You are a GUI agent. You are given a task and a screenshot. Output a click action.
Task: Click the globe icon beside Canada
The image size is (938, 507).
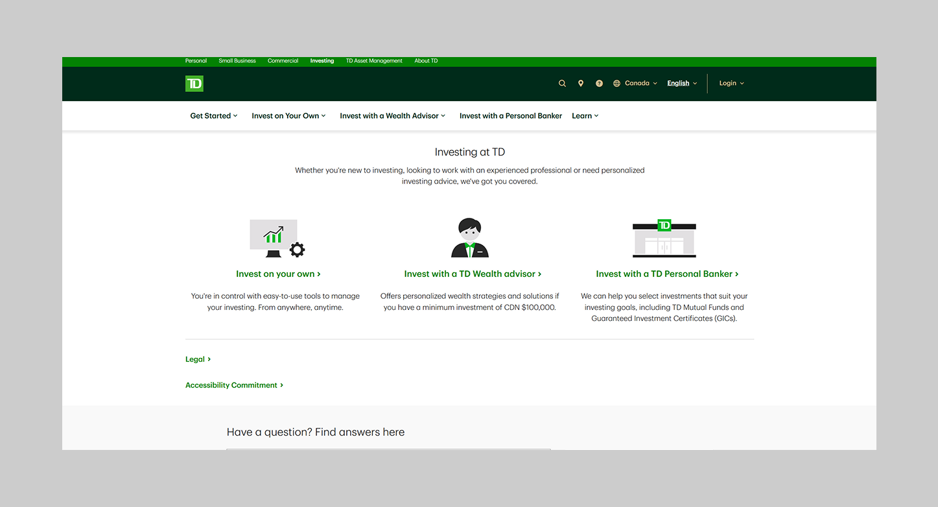(x=616, y=84)
